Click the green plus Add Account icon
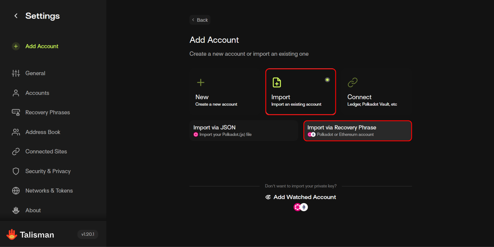Screen dimensions: 494x247 point(16,46)
